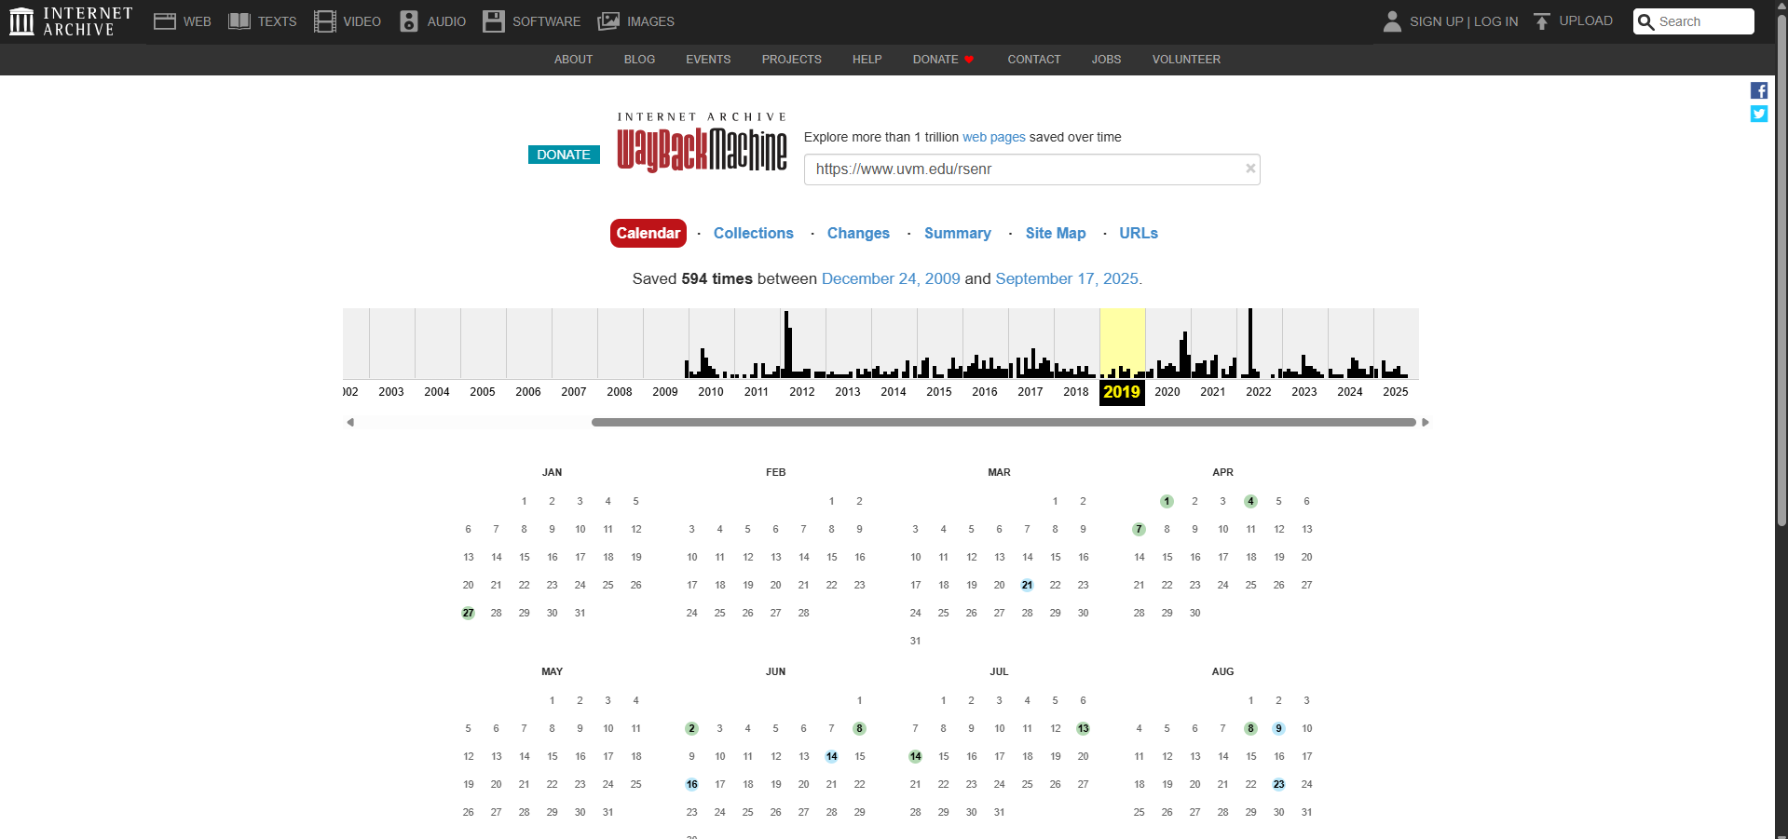This screenshot has height=839, width=1788.
Task: Select highlighted year 2019 label
Action: click(1122, 392)
